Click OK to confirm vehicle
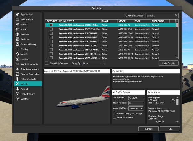Image resolution: width=193 pixels, height=141 pixels. point(170,129)
